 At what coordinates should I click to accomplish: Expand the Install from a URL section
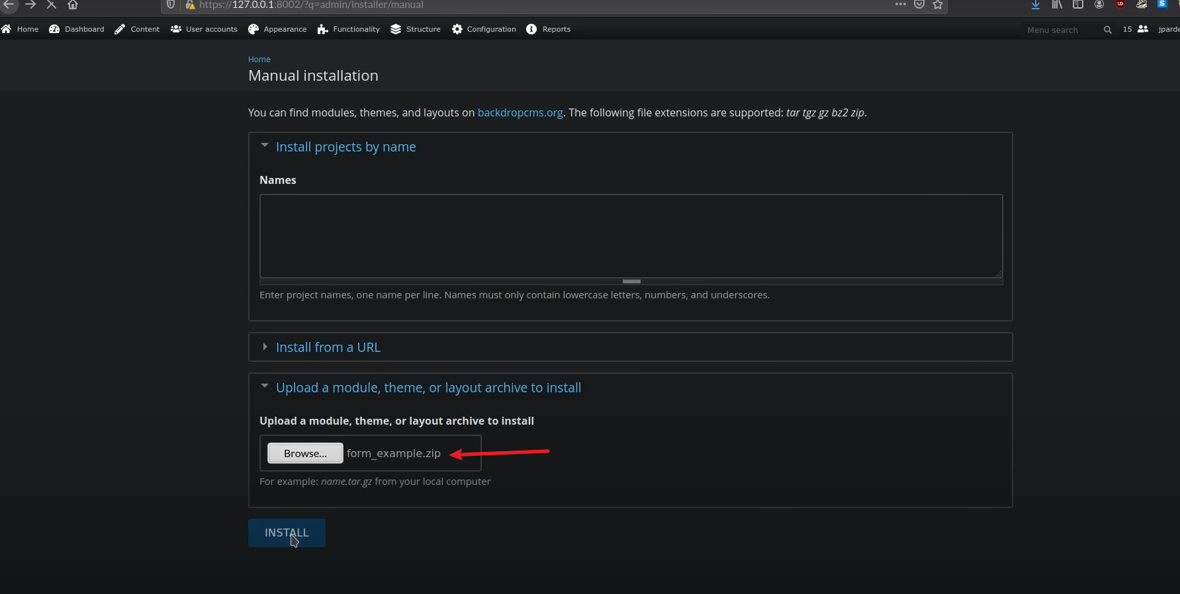[x=328, y=347]
